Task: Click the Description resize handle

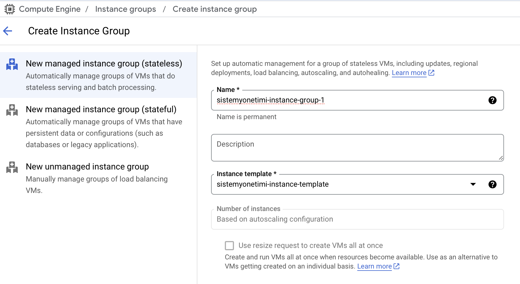Action: point(501,158)
